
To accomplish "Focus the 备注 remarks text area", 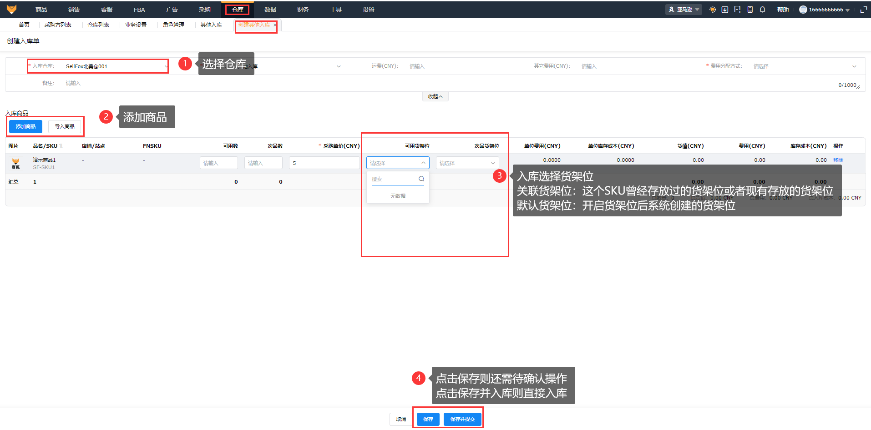I will pos(462,83).
